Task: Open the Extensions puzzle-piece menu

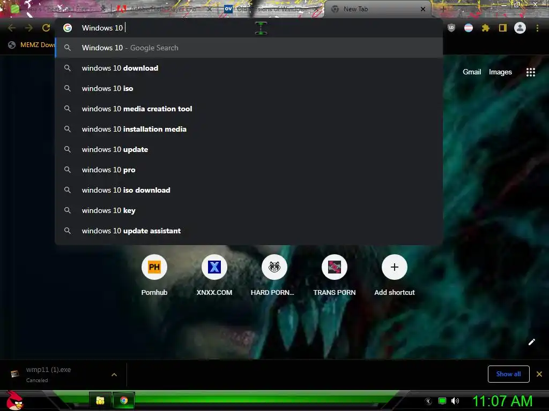Action: coord(486,28)
